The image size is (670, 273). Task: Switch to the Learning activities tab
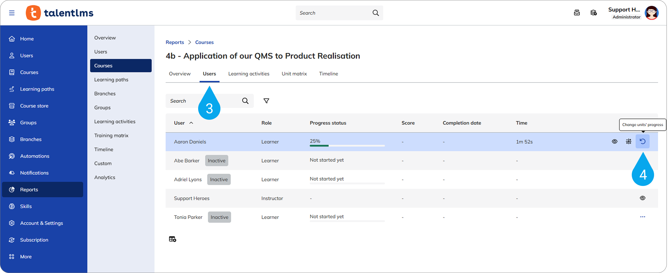pyautogui.click(x=249, y=74)
